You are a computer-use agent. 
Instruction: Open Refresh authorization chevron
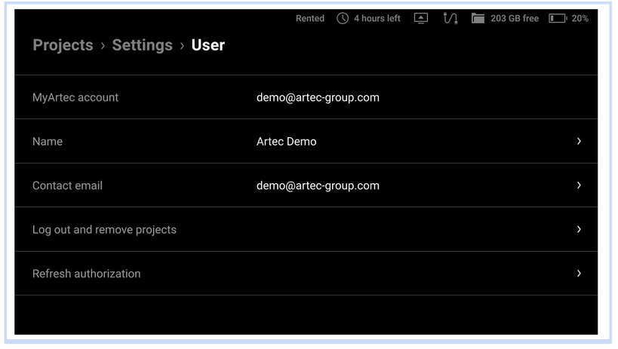[x=579, y=274]
